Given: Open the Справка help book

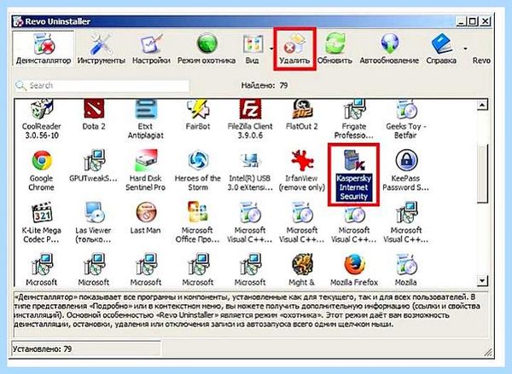Looking at the screenshot, I should coord(441,49).
